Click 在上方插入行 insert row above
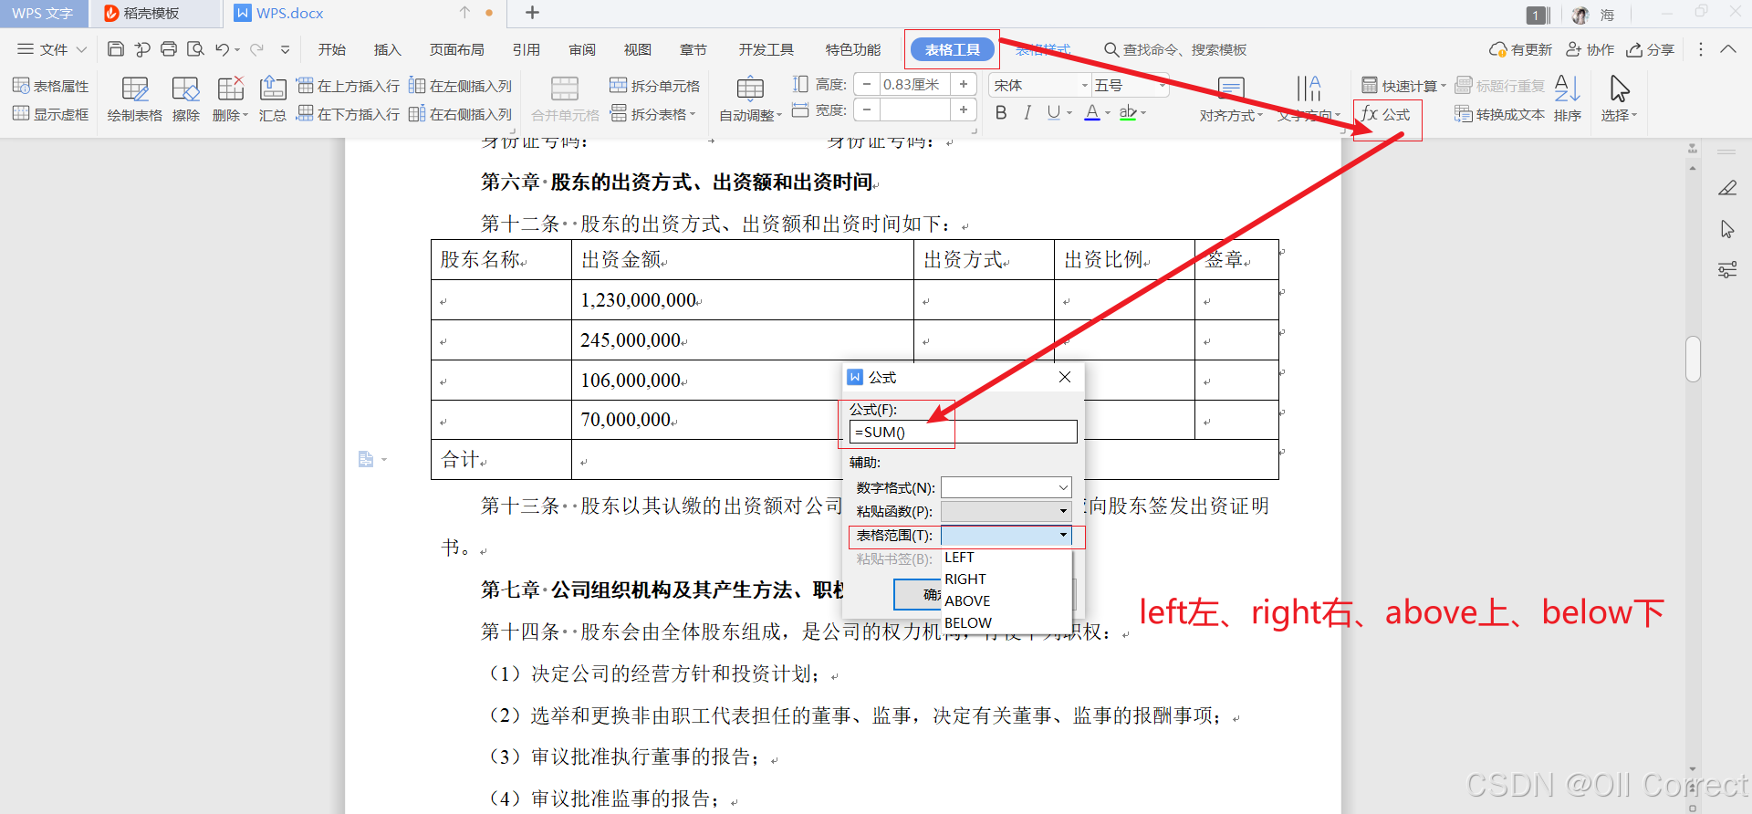Viewport: 1752px width, 814px height. tap(348, 86)
